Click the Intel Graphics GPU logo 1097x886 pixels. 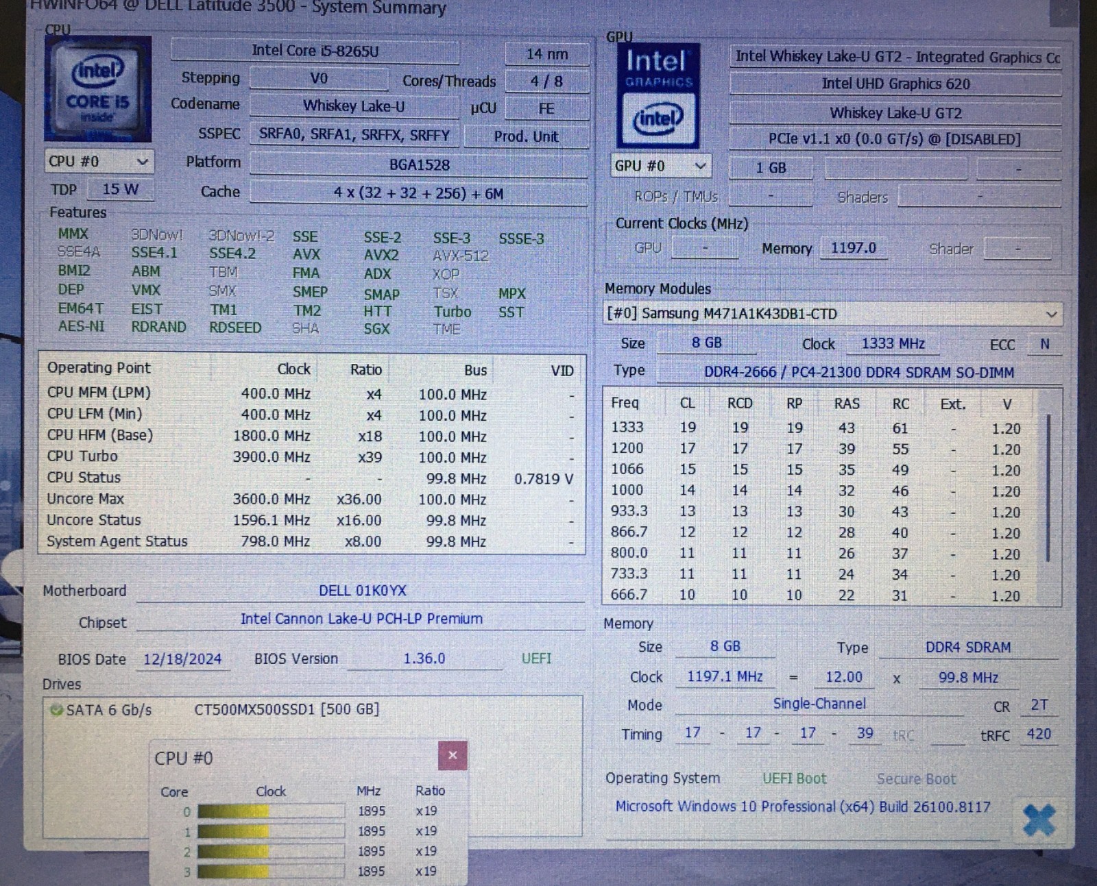click(x=658, y=96)
